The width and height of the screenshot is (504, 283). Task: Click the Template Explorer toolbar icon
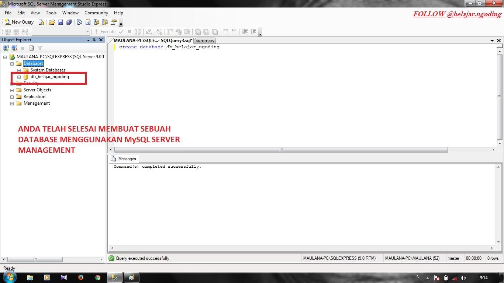pos(105,22)
